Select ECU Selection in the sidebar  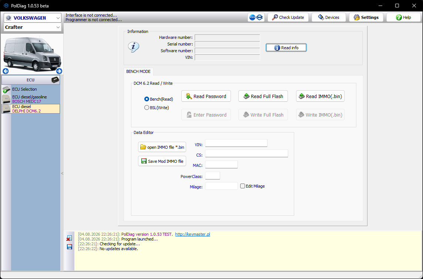[30, 89]
